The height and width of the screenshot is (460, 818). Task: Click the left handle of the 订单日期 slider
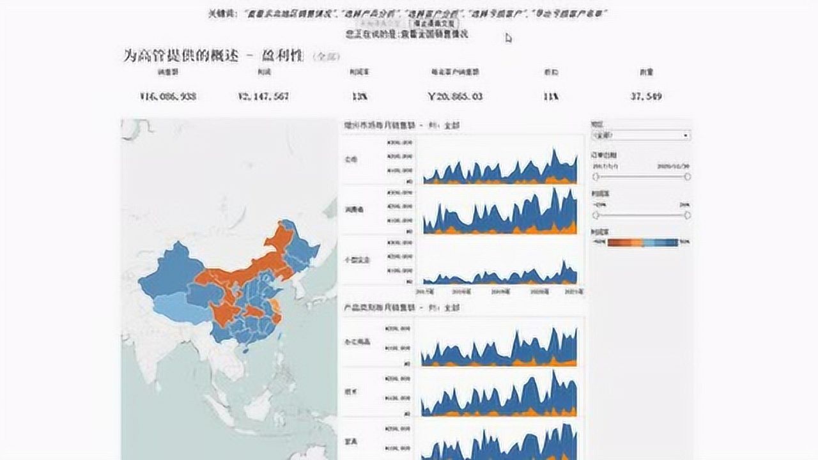[596, 176]
